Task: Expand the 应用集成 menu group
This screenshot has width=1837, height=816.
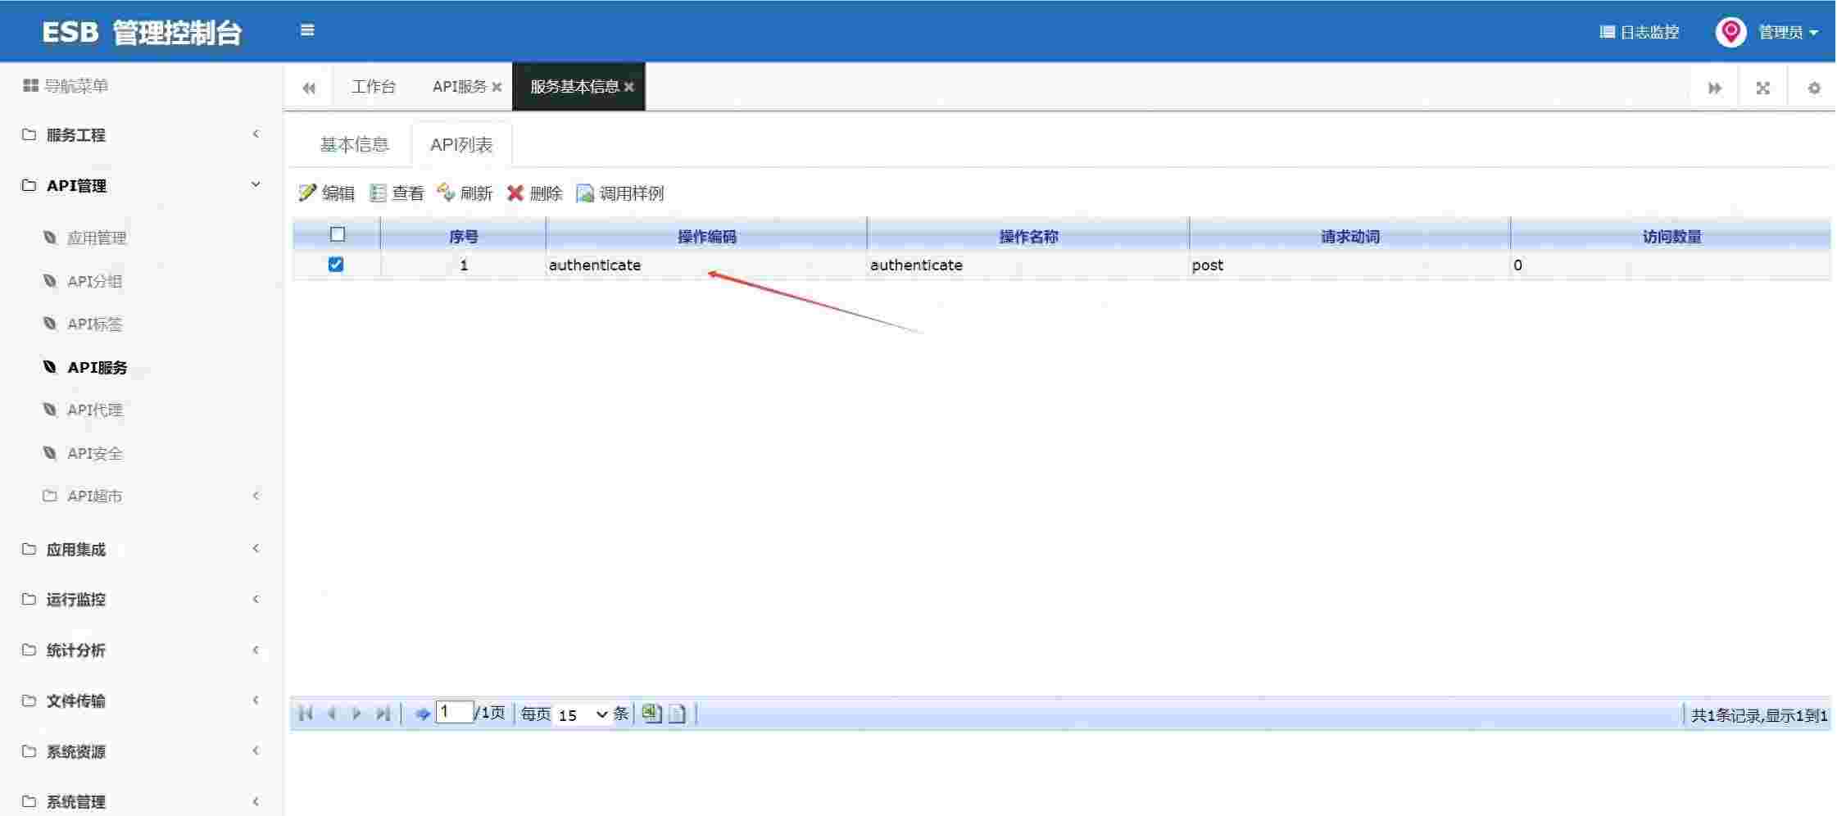Action: point(141,549)
